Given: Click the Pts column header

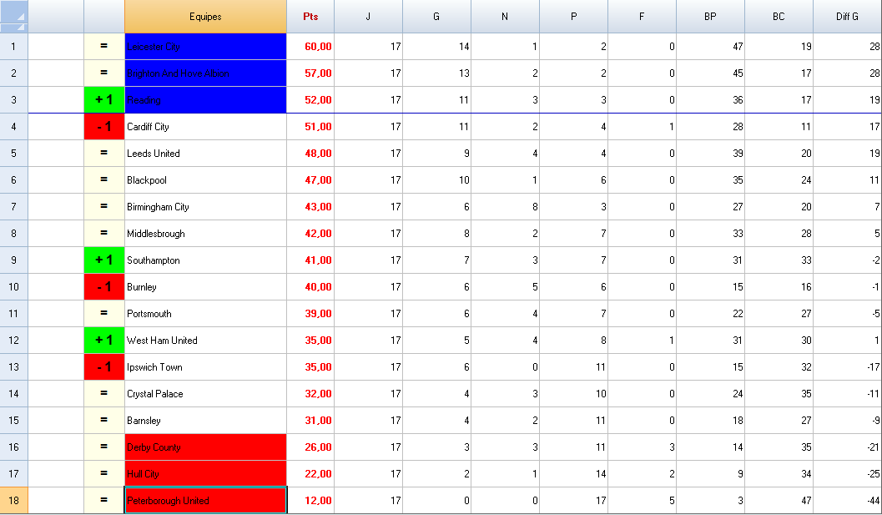Looking at the screenshot, I should [x=310, y=17].
